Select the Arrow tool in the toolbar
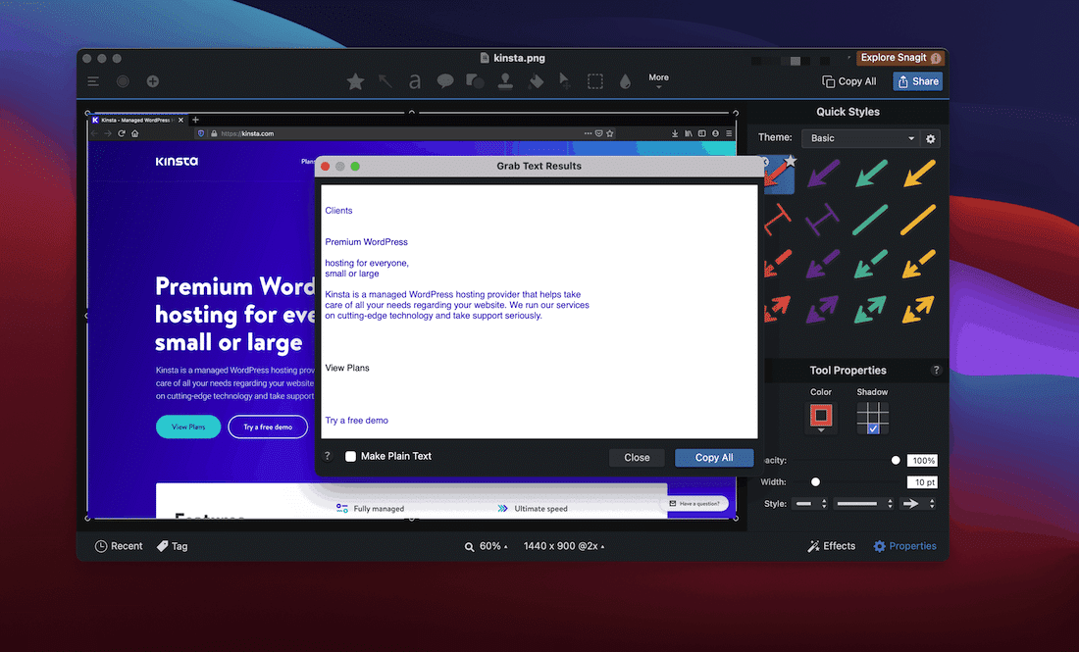 [x=385, y=81]
